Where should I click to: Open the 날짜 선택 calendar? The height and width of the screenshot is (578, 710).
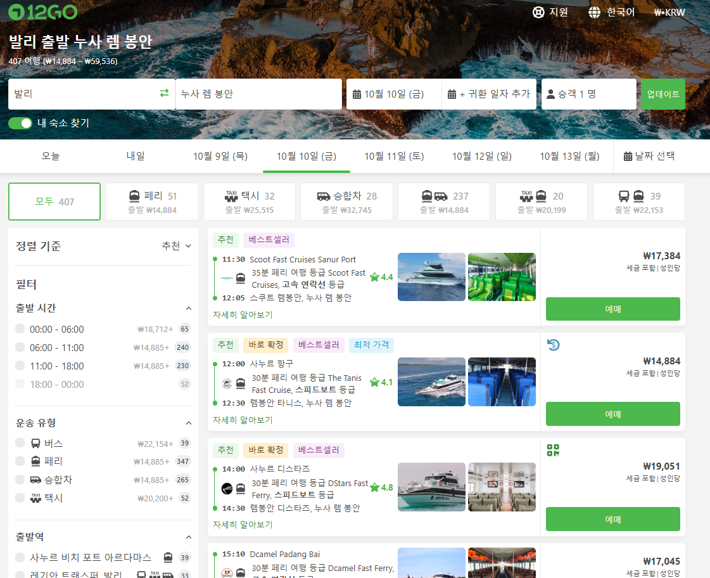point(649,157)
